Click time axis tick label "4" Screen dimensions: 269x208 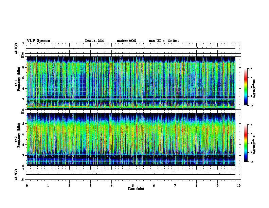(x=112, y=186)
